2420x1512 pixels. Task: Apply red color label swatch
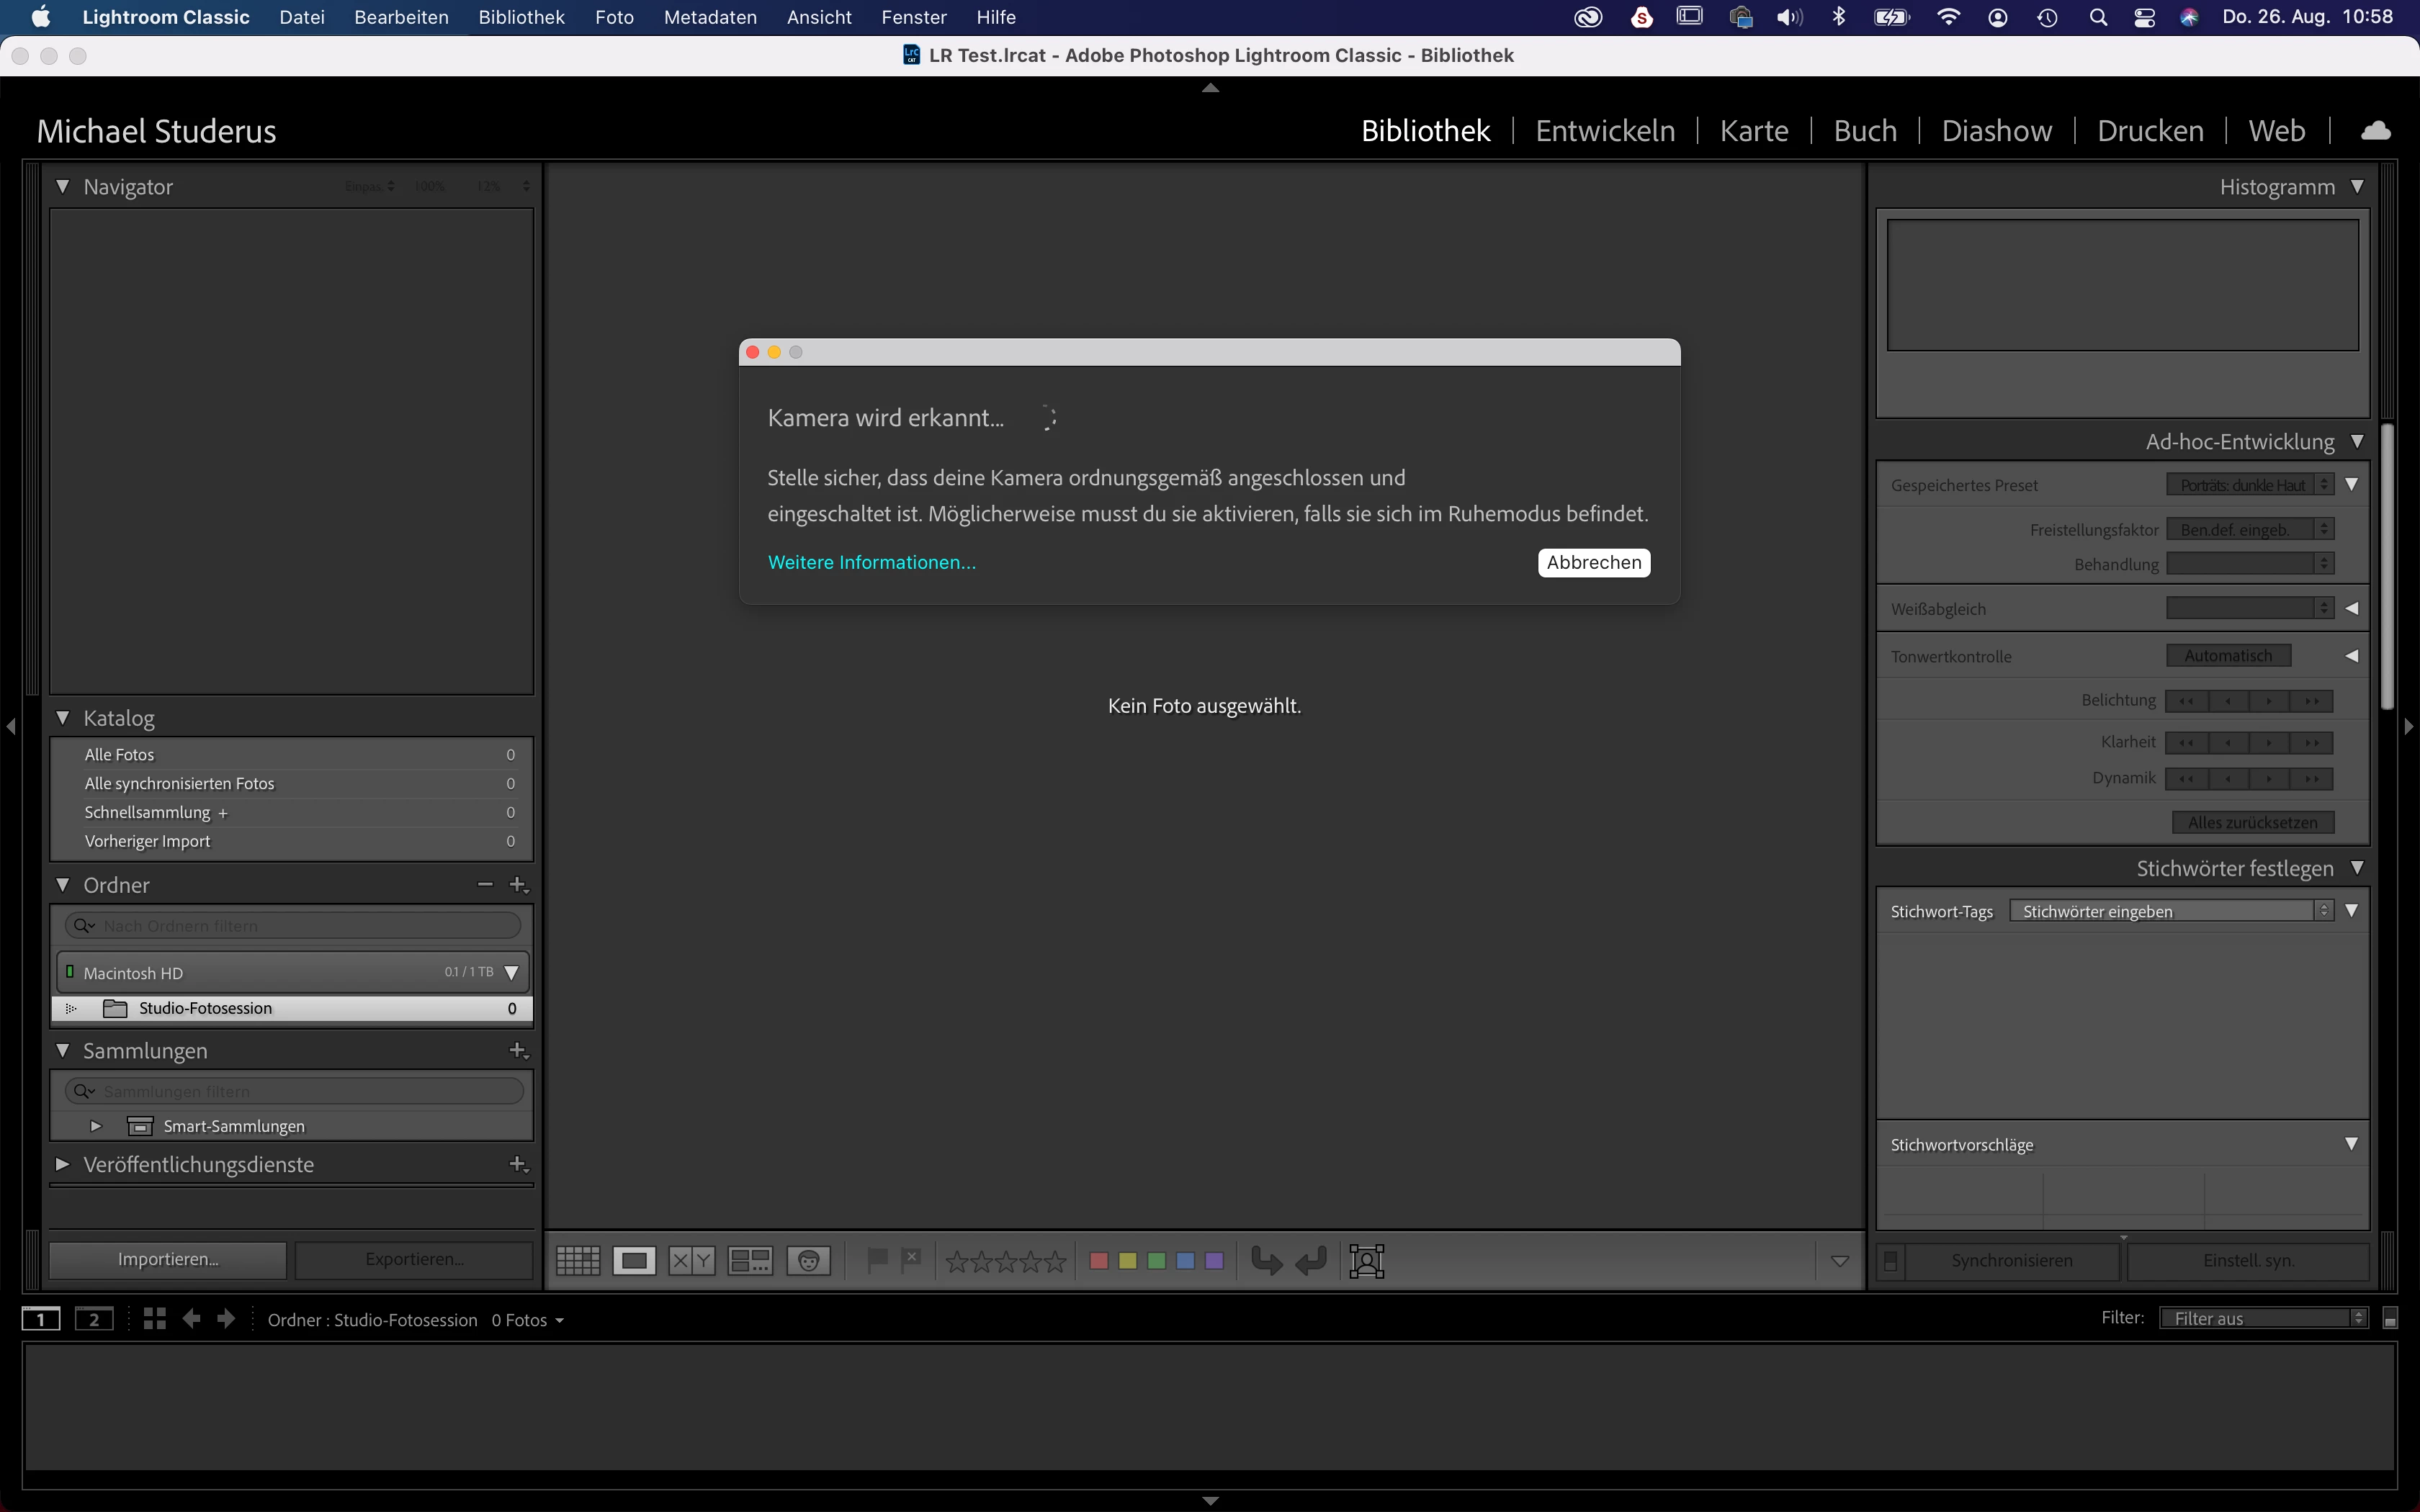(x=1098, y=1260)
